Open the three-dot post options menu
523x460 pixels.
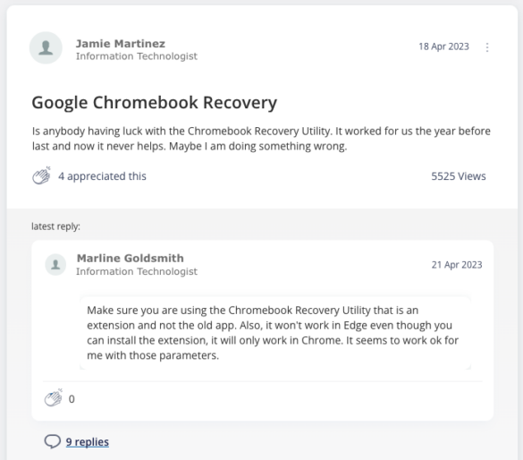coord(487,47)
